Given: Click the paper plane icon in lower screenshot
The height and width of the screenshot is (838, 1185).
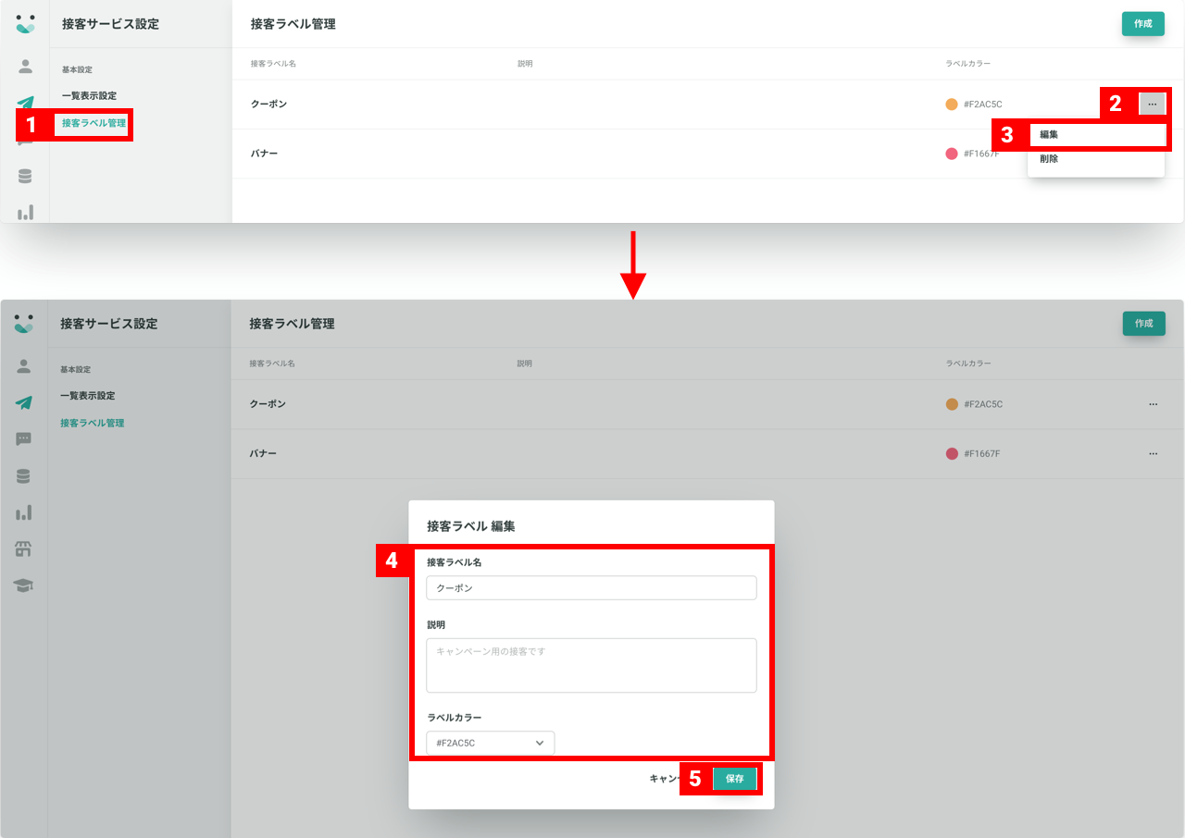Looking at the screenshot, I should tap(24, 402).
